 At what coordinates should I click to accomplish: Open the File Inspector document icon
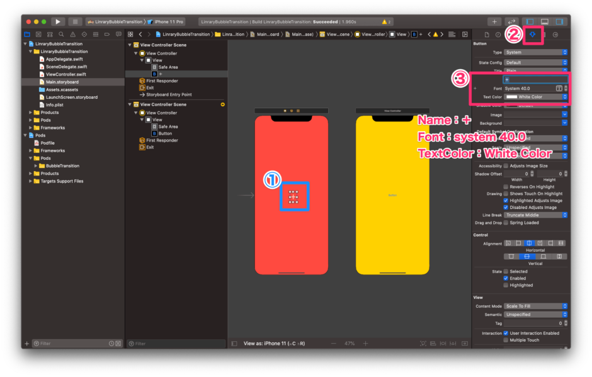click(487, 33)
